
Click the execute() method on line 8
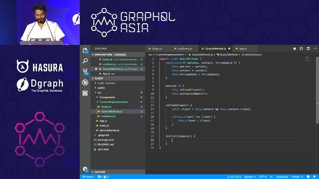point(175,86)
